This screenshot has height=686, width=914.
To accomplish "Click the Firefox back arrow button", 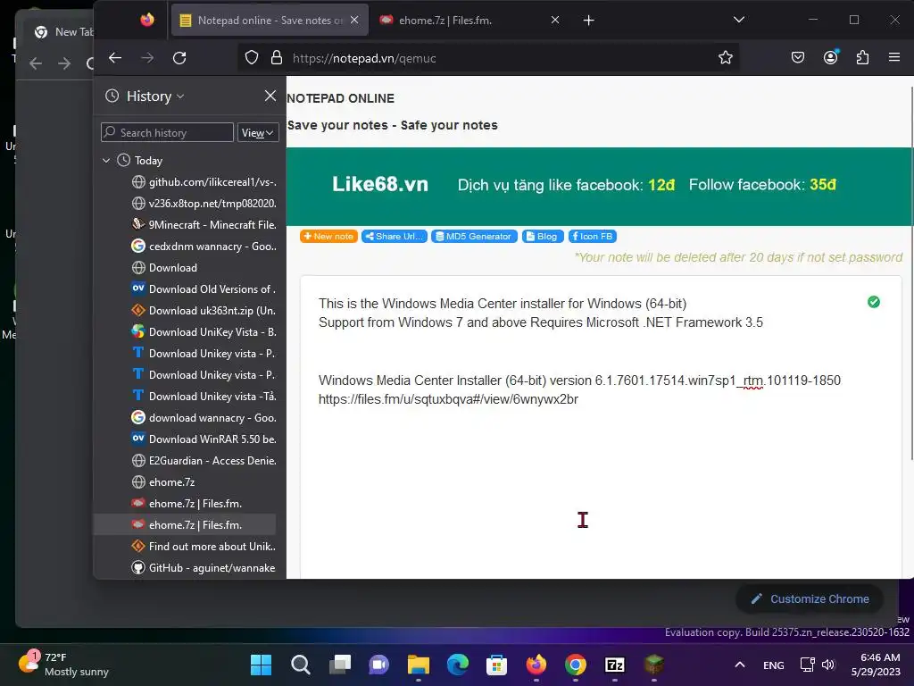I will [115, 58].
